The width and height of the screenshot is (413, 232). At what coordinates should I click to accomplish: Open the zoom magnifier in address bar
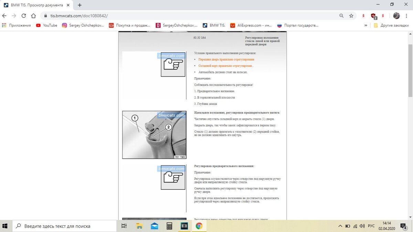[341, 16]
